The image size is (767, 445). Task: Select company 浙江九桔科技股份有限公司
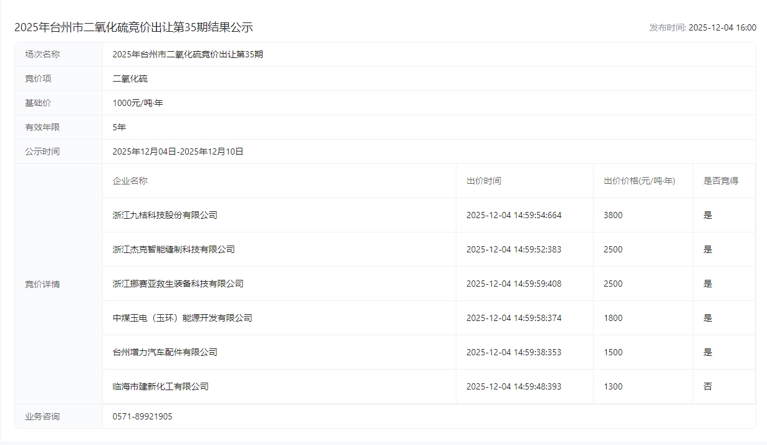click(x=165, y=215)
